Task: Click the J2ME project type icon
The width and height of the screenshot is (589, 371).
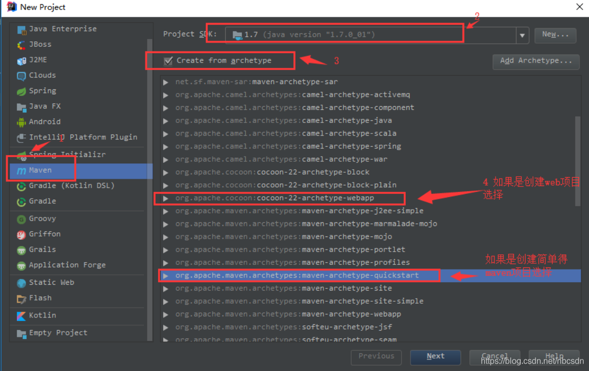Action: point(22,60)
